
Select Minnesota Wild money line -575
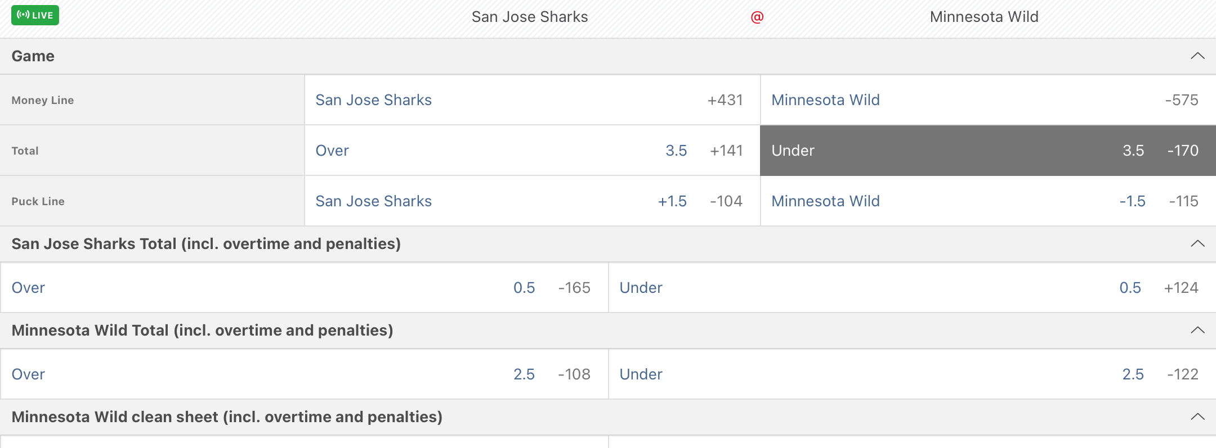[x=987, y=100]
